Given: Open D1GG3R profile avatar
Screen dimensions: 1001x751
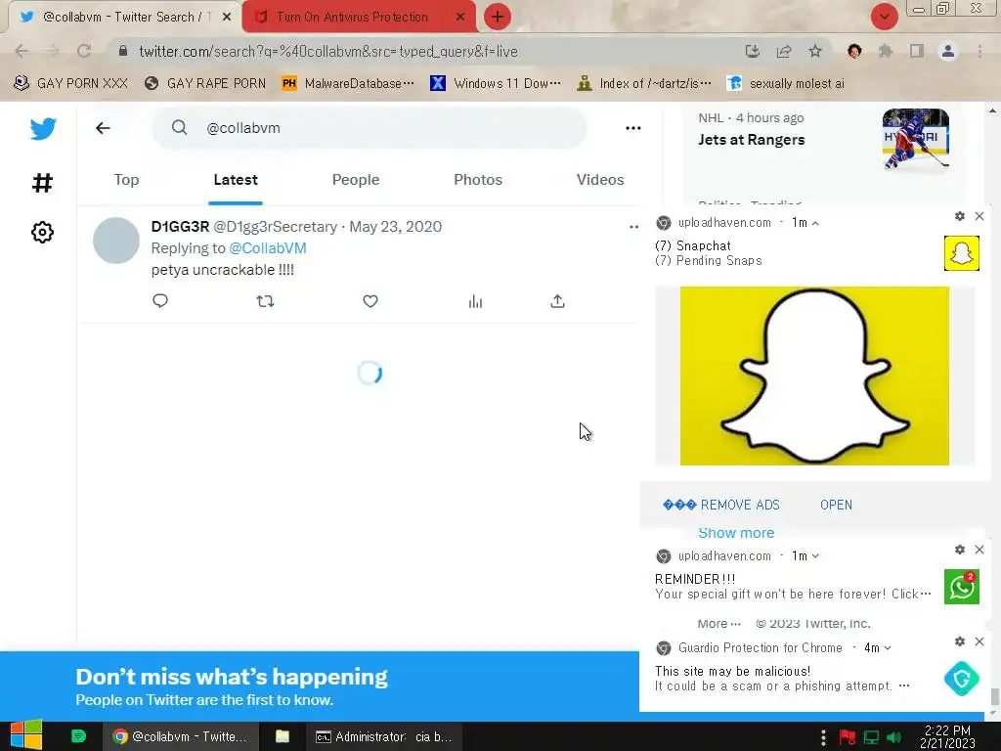Looking at the screenshot, I should [116, 241].
